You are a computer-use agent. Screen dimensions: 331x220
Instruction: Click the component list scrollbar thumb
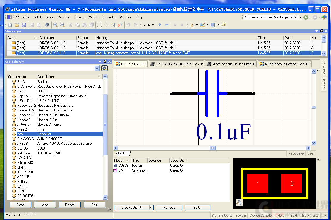click(105, 125)
